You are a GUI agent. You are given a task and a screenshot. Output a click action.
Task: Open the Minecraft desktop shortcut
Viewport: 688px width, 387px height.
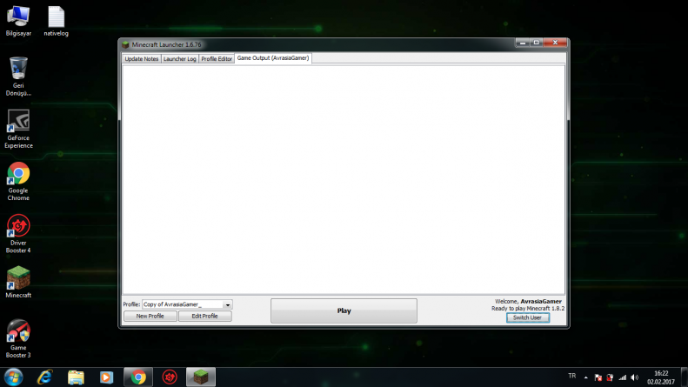(x=18, y=282)
